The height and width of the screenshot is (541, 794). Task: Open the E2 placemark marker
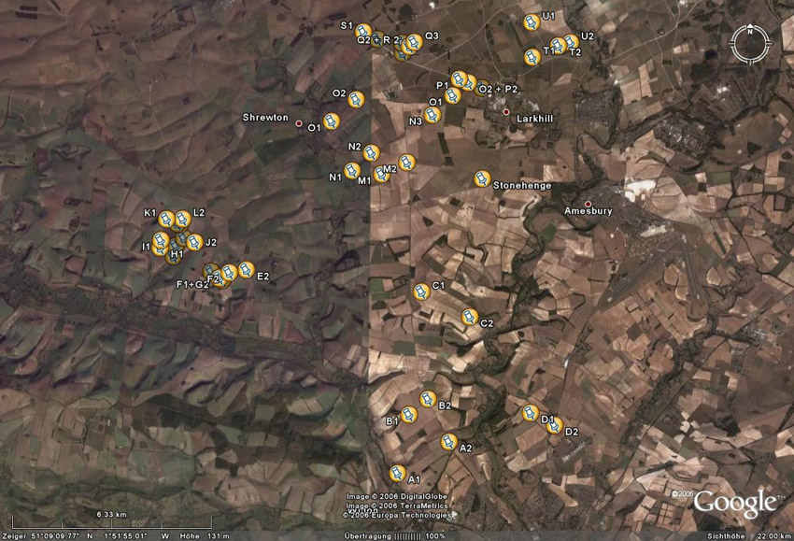point(246,270)
